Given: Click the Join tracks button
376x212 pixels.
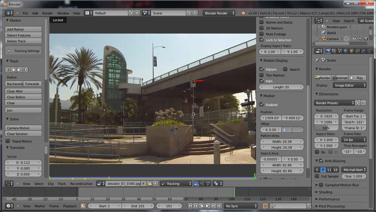Looking at the screenshot, I should click(23, 110).
